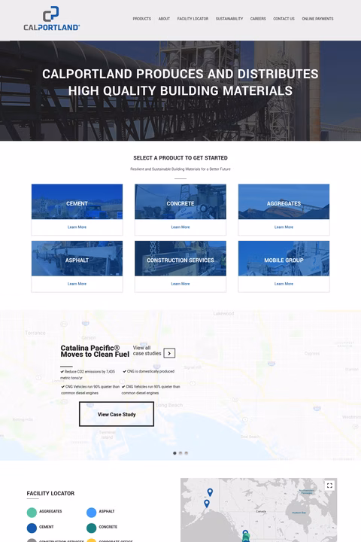
Task: Click the Catalina Pacific Moves to Clean Fuel heading
Action: pyautogui.click(x=95, y=352)
